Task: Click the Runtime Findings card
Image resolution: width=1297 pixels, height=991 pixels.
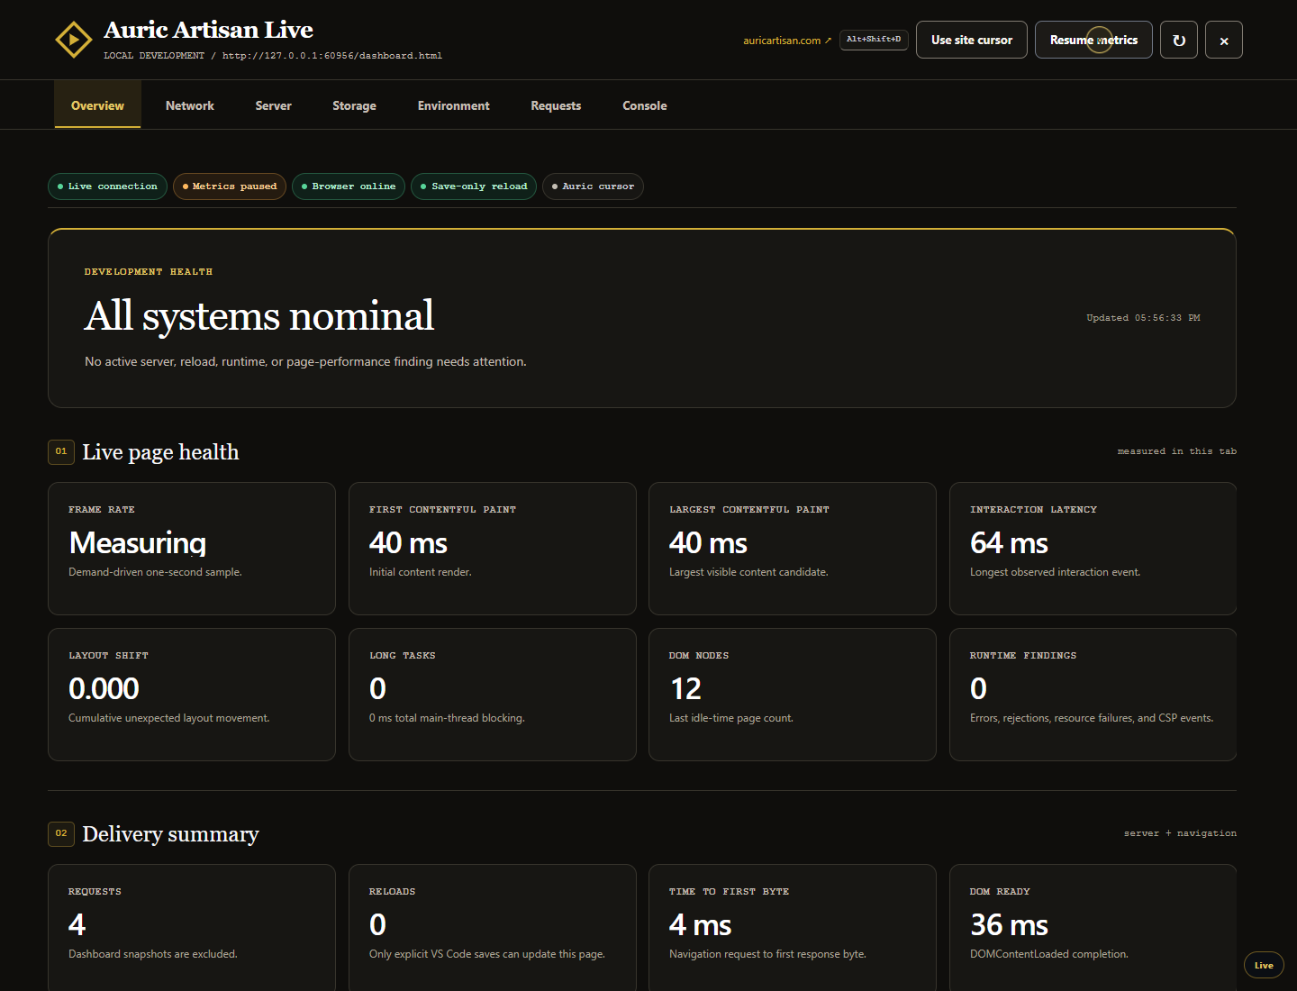Action: [x=1093, y=695]
